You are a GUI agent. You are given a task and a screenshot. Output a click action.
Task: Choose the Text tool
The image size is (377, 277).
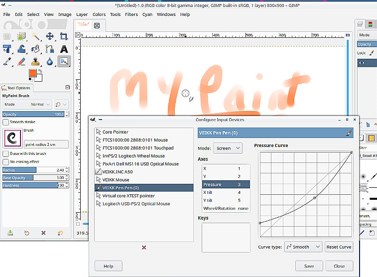pos(64,49)
